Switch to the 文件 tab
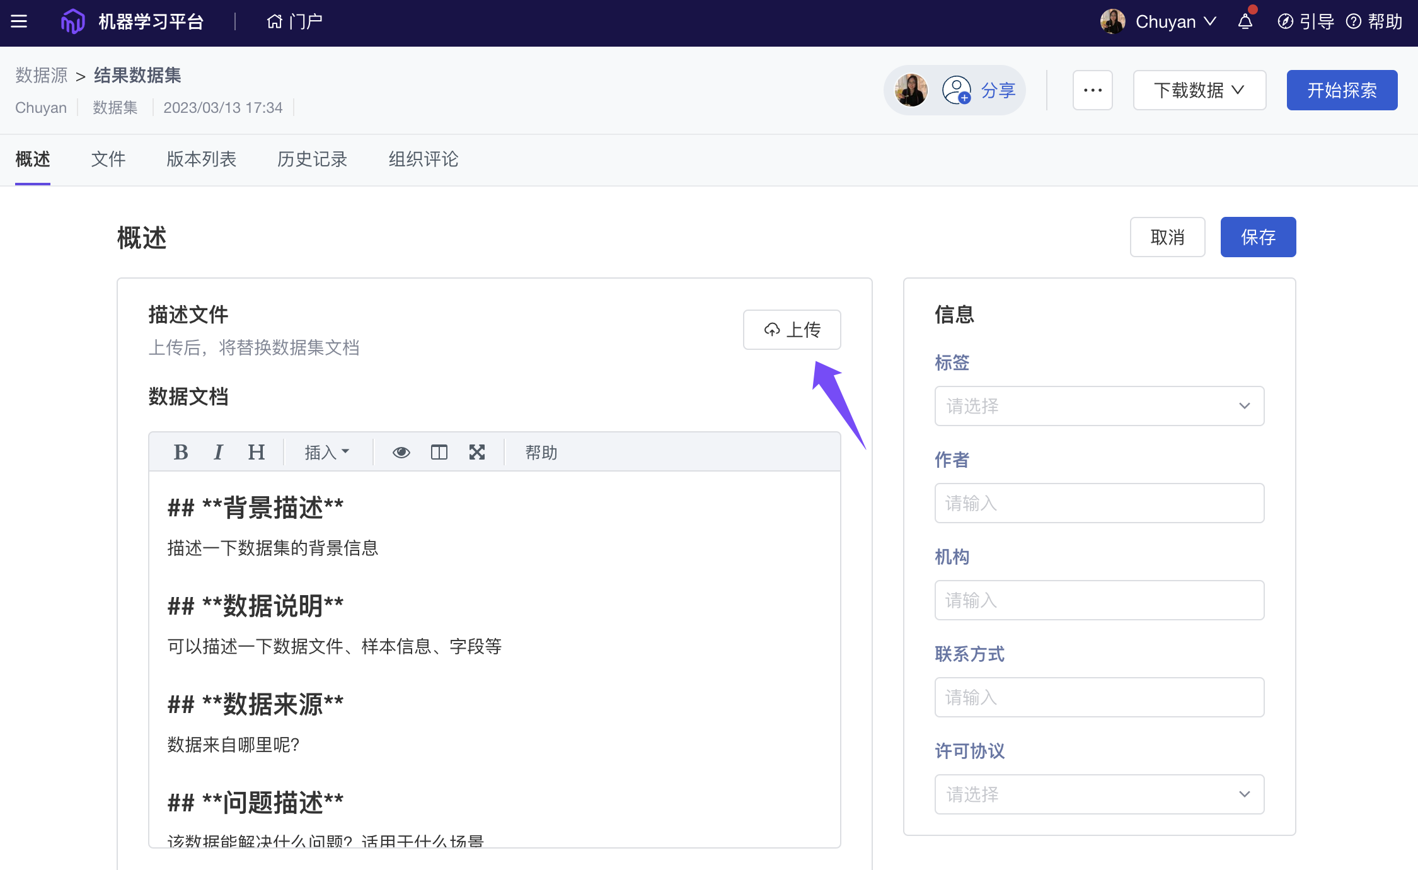Image resolution: width=1418 pixels, height=870 pixels. click(x=108, y=159)
